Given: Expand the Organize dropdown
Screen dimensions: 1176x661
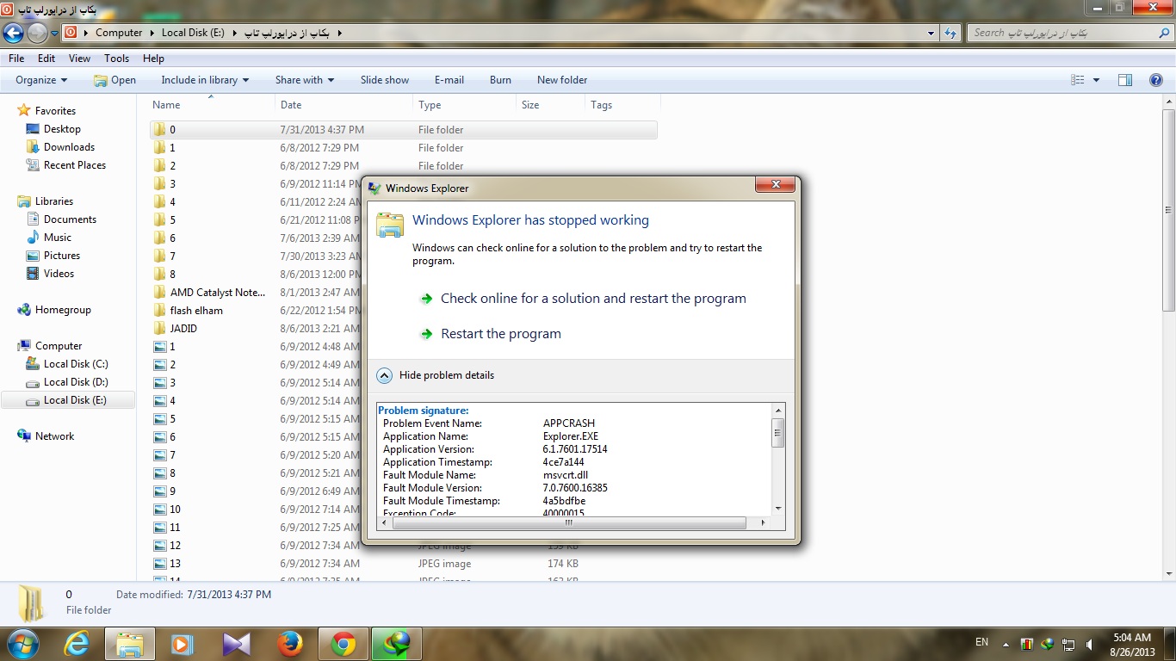Looking at the screenshot, I should click(41, 80).
